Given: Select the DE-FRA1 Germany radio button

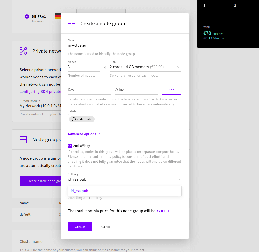Looking at the screenshot, I should click(27, 17).
